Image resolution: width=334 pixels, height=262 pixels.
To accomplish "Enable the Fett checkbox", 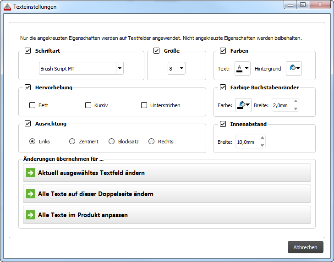I will click(x=32, y=105).
